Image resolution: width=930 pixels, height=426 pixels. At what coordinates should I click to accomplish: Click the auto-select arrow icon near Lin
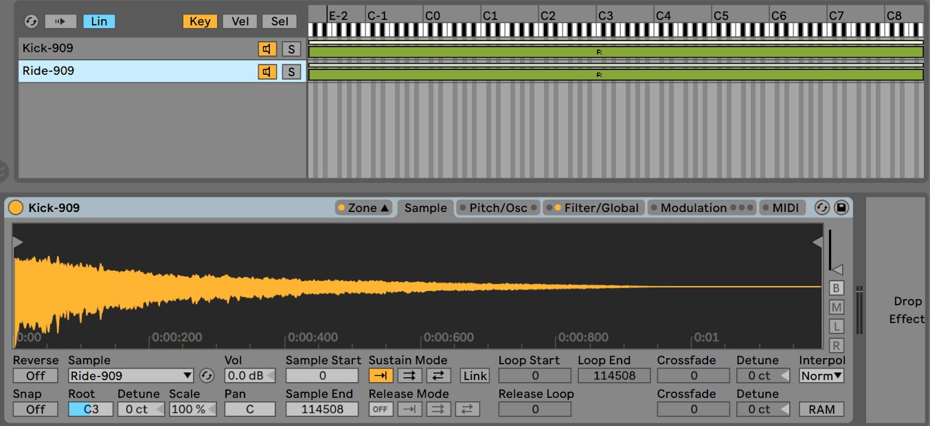point(60,21)
